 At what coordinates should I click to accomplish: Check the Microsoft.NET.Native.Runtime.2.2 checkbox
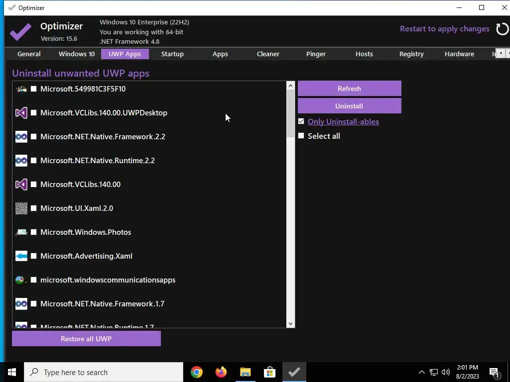(33, 161)
